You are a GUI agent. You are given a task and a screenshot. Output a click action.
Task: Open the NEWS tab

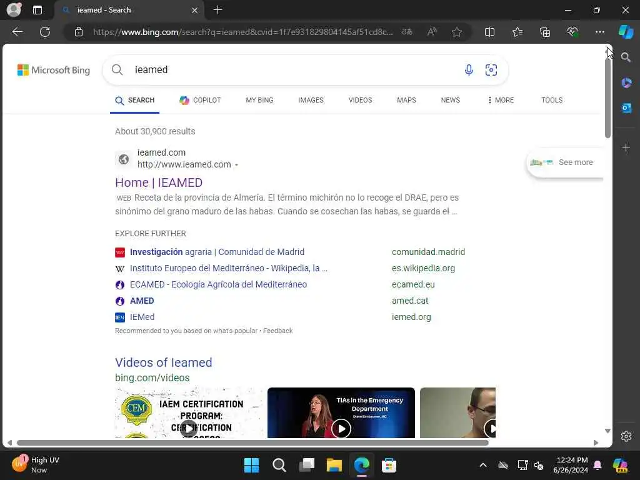coord(450,101)
